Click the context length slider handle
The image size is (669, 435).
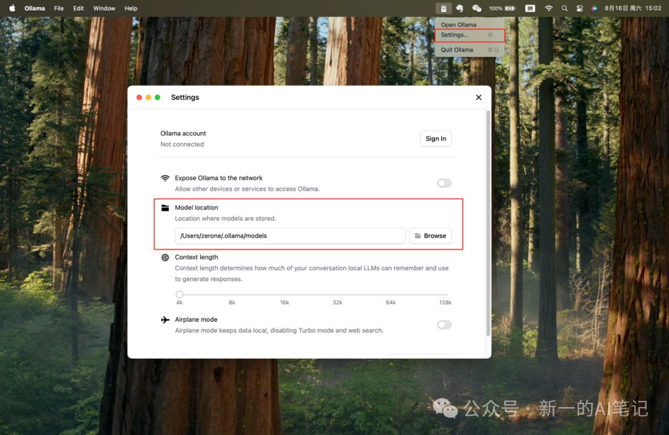tap(180, 294)
